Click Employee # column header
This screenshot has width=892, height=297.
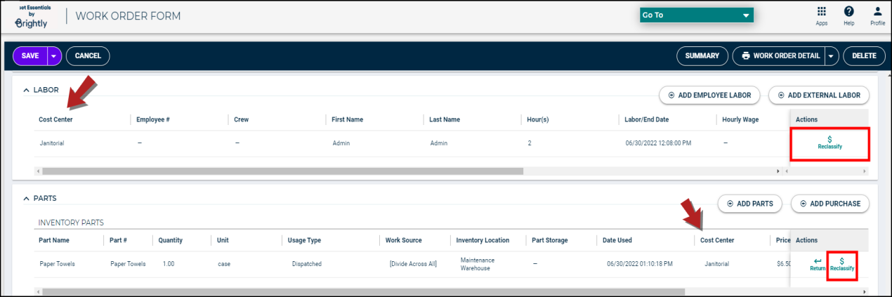tap(153, 119)
